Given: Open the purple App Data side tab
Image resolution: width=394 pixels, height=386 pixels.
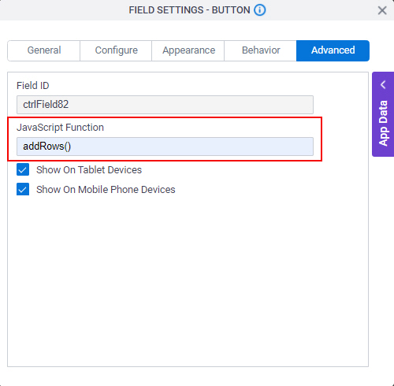Looking at the screenshot, I should pyautogui.click(x=383, y=114).
